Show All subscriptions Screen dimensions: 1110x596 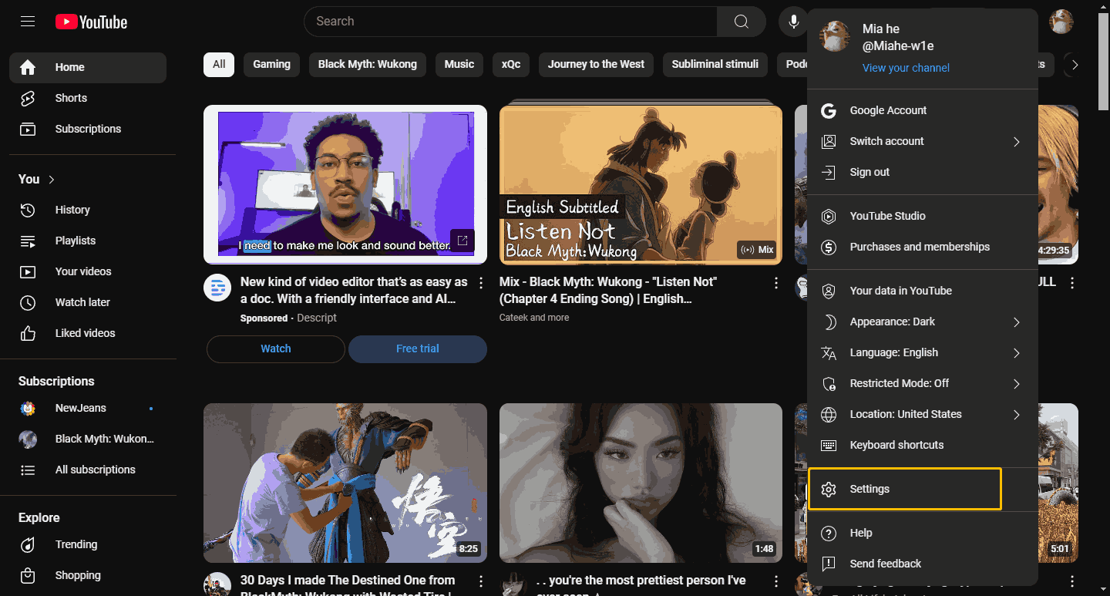(88, 470)
